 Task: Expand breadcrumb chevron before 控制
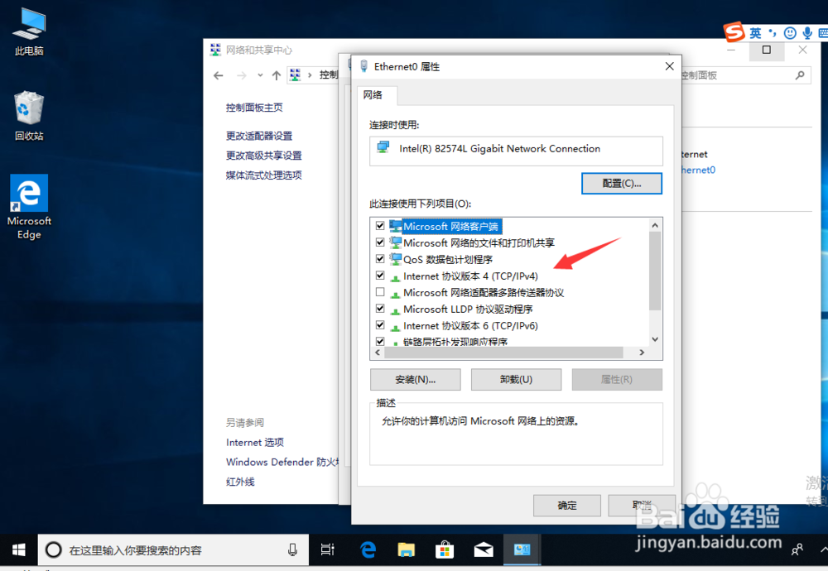310,75
